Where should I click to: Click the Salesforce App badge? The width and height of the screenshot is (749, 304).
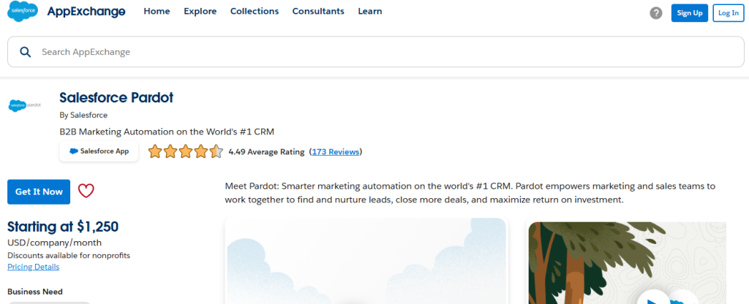[x=99, y=151]
